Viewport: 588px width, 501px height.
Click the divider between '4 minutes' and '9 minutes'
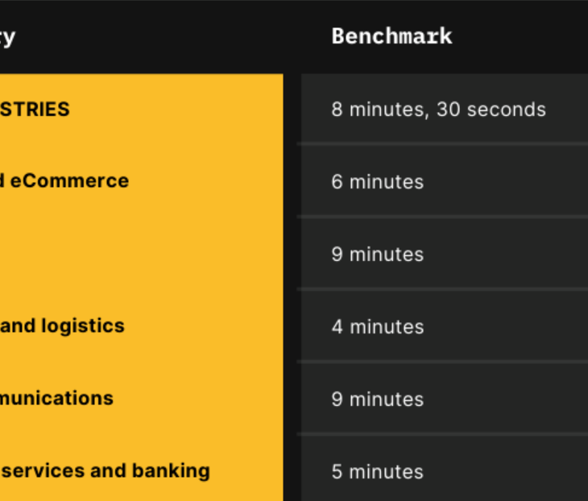click(442, 362)
